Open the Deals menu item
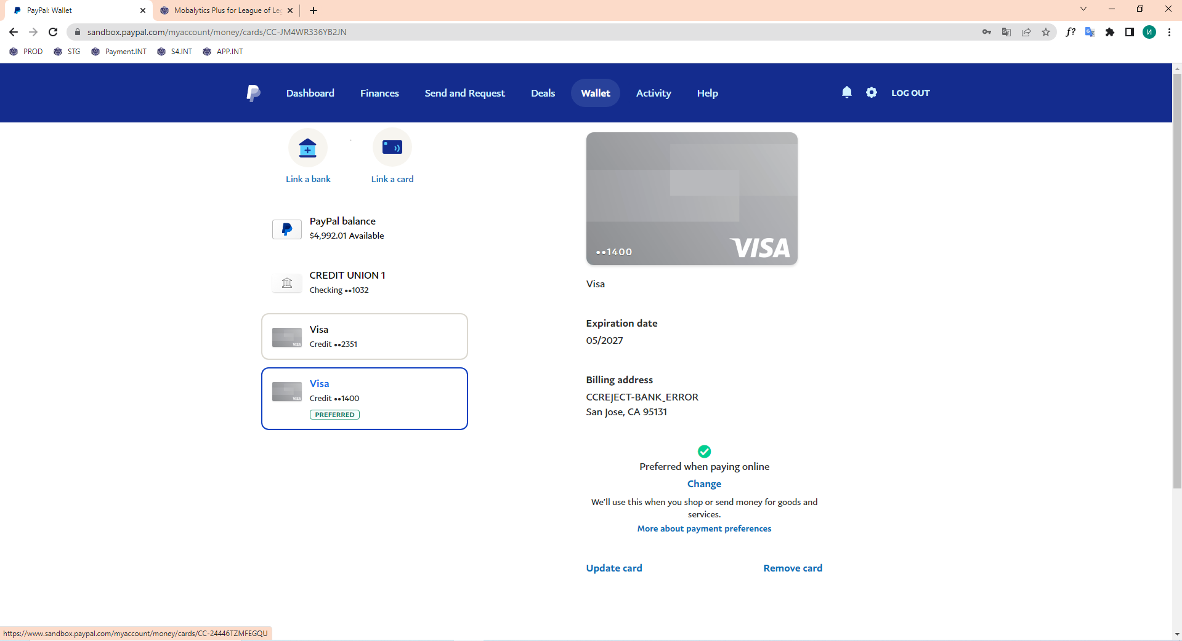 pyautogui.click(x=543, y=93)
